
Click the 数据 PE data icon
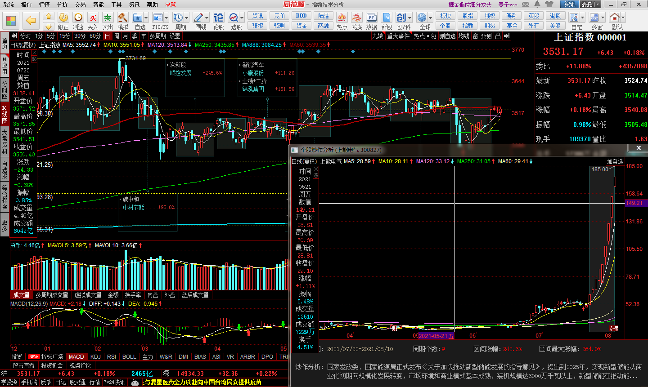click(x=372, y=18)
